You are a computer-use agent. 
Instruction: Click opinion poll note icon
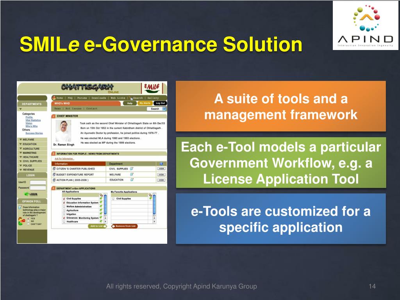[x=20, y=207]
